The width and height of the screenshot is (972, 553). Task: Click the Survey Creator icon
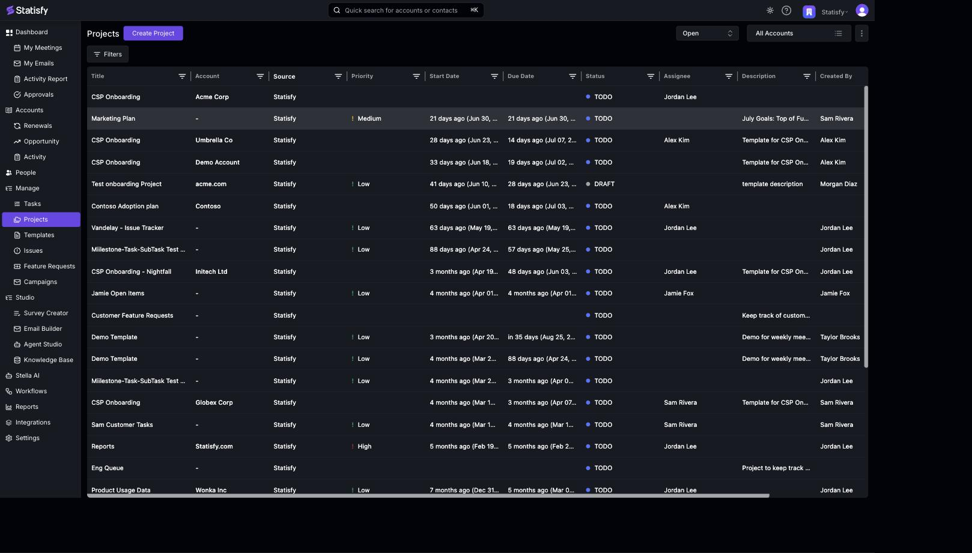tap(17, 313)
